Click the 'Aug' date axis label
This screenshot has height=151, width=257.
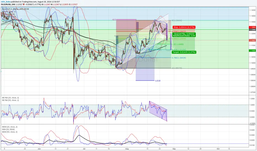click(x=127, y=149)
